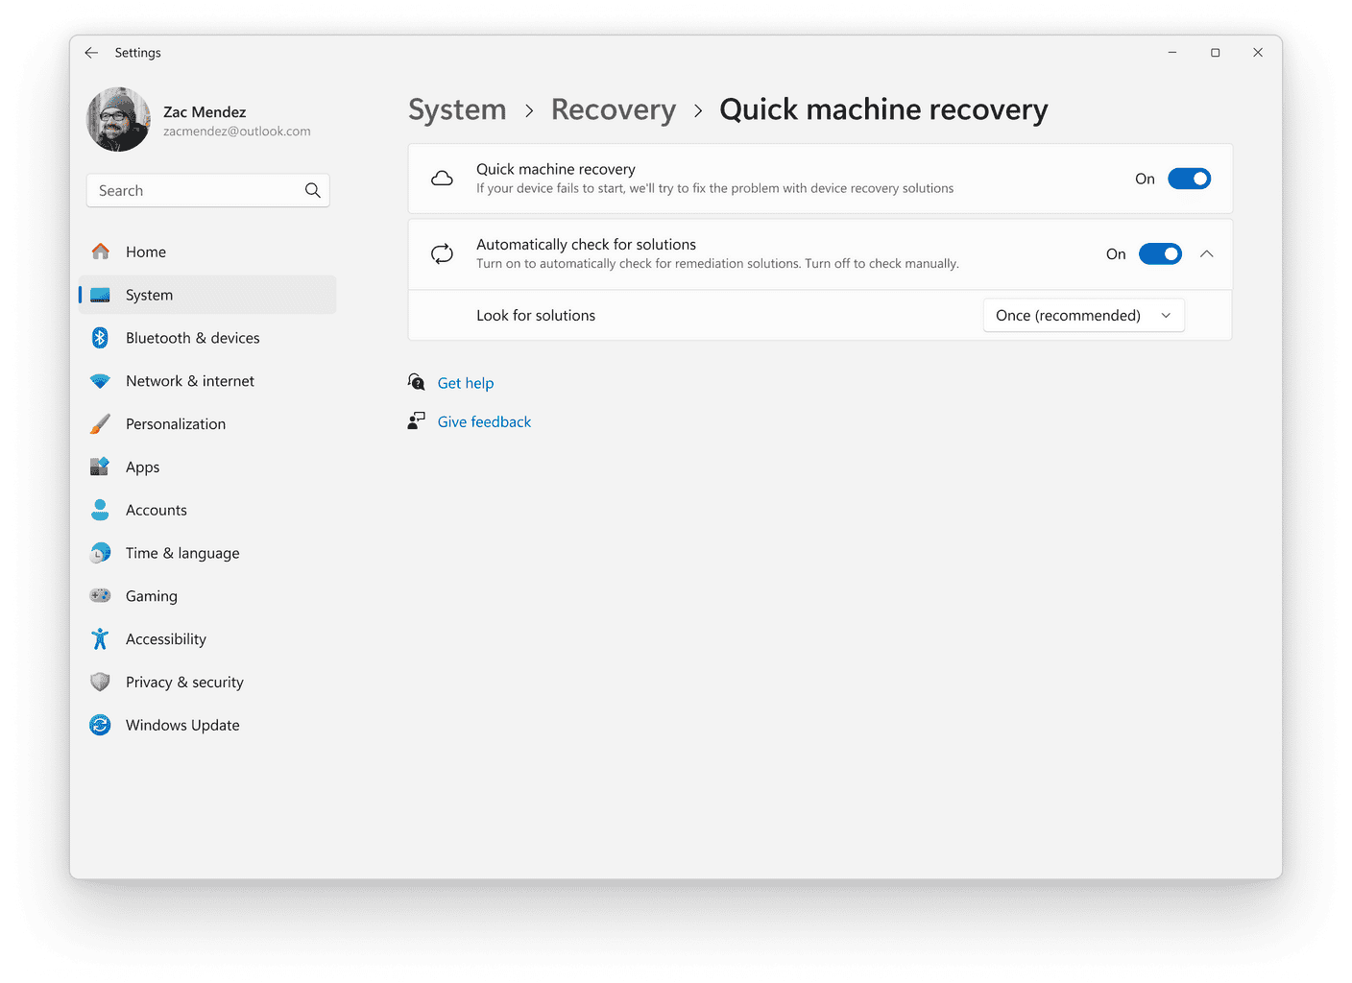This screenshot has width=1352, height=983.
Task: Click the Personalization paintbrush icon
Action: tap(100, 424)
